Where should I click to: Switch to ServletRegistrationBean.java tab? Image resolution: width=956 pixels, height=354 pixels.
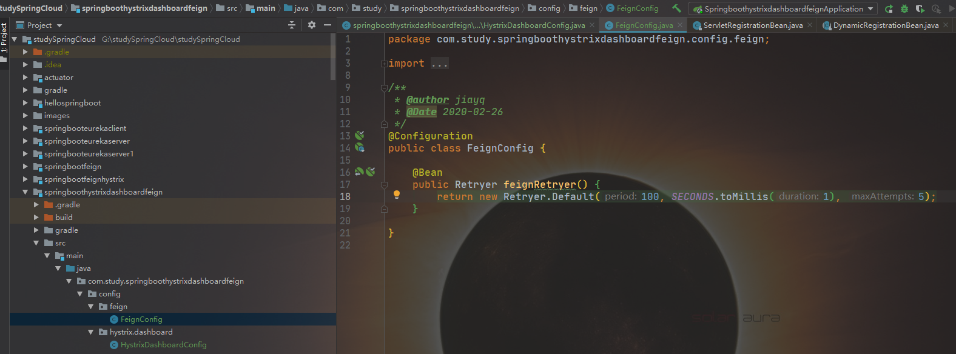tap(753, 25)
